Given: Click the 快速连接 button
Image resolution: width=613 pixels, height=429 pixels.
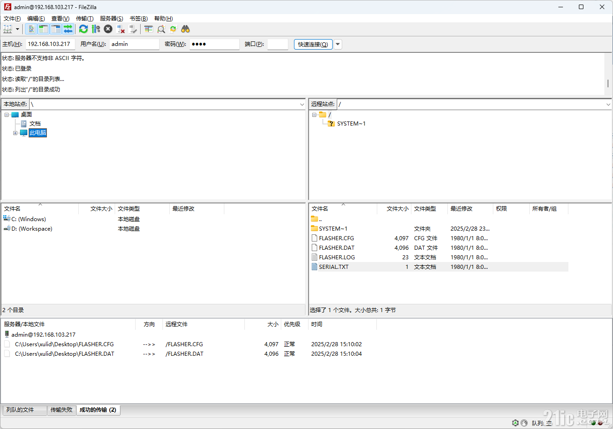Looking at the screenshot, I should click(x=313, y=44).
